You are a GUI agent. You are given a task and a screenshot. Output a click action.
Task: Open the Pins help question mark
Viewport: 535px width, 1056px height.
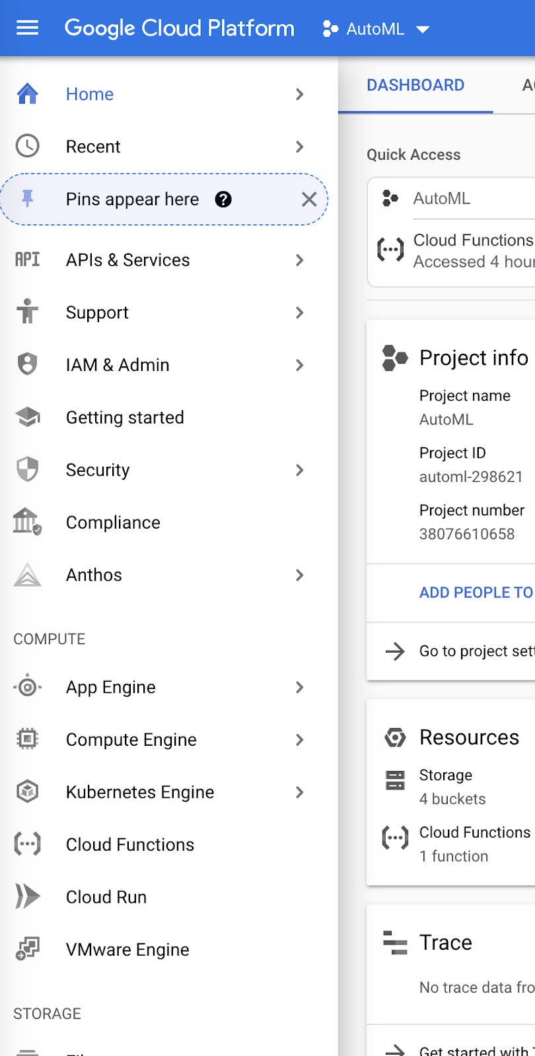click(223, 199)
